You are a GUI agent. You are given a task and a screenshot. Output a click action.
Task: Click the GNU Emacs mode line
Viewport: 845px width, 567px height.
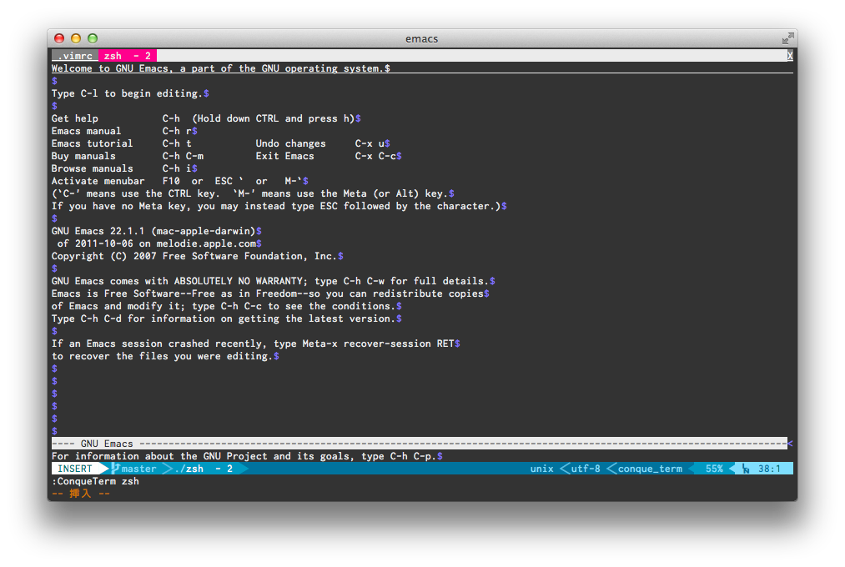coord(420,443)
